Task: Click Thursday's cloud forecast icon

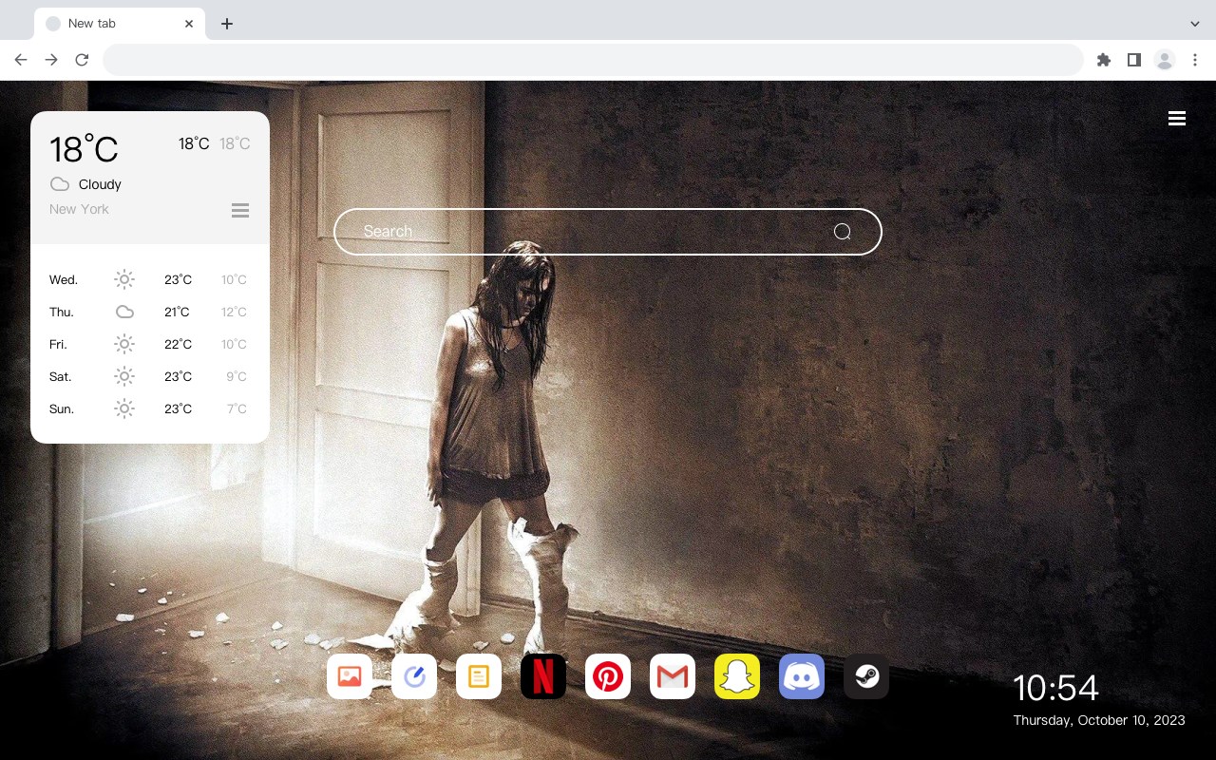Action: point(124,312)
